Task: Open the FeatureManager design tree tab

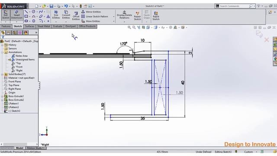Action: tap(3, 32)
